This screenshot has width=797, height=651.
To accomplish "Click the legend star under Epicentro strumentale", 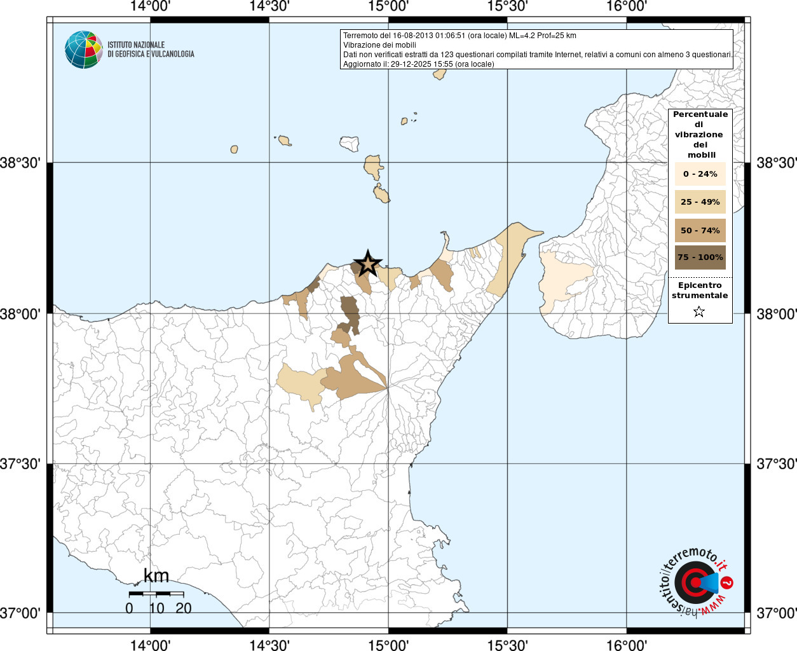I will 699,312.
